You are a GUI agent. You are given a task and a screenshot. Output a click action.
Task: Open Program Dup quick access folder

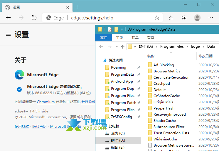[122, 89]
